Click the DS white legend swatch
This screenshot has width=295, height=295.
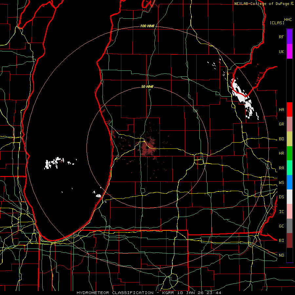(x=289, y=197)
